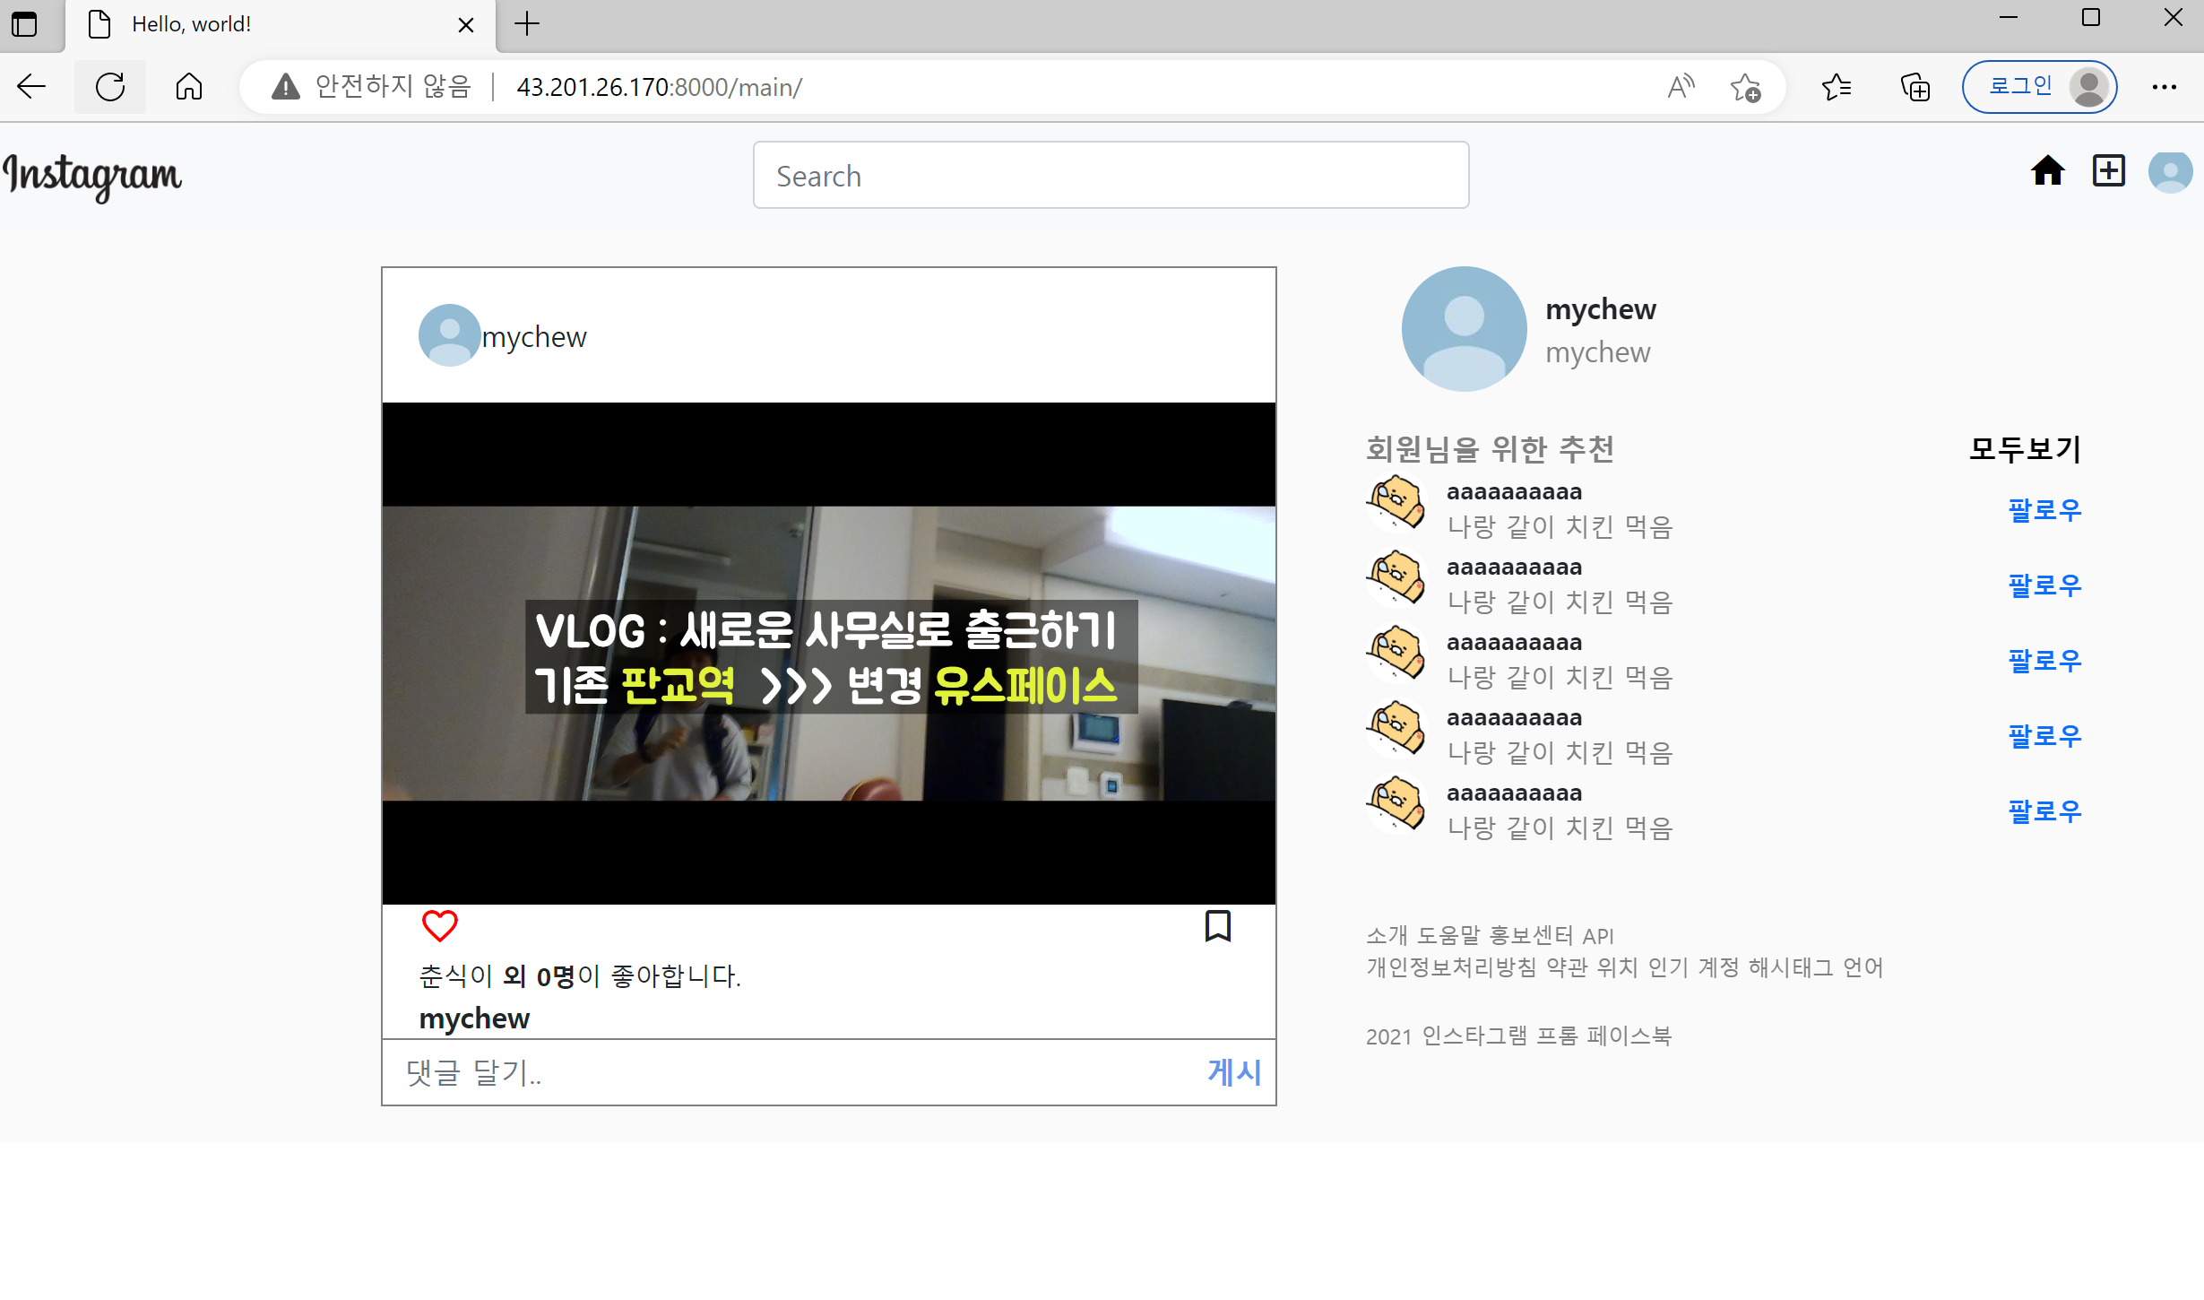Click the 모두보기 see all link
Viewport: 2204px width, 1300px height.
click(2025, 448)
